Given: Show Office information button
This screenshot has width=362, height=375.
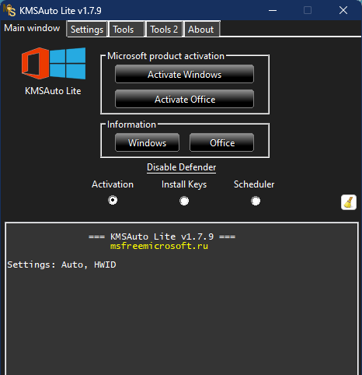Looking at the screenshot, I should click(222, 142).
